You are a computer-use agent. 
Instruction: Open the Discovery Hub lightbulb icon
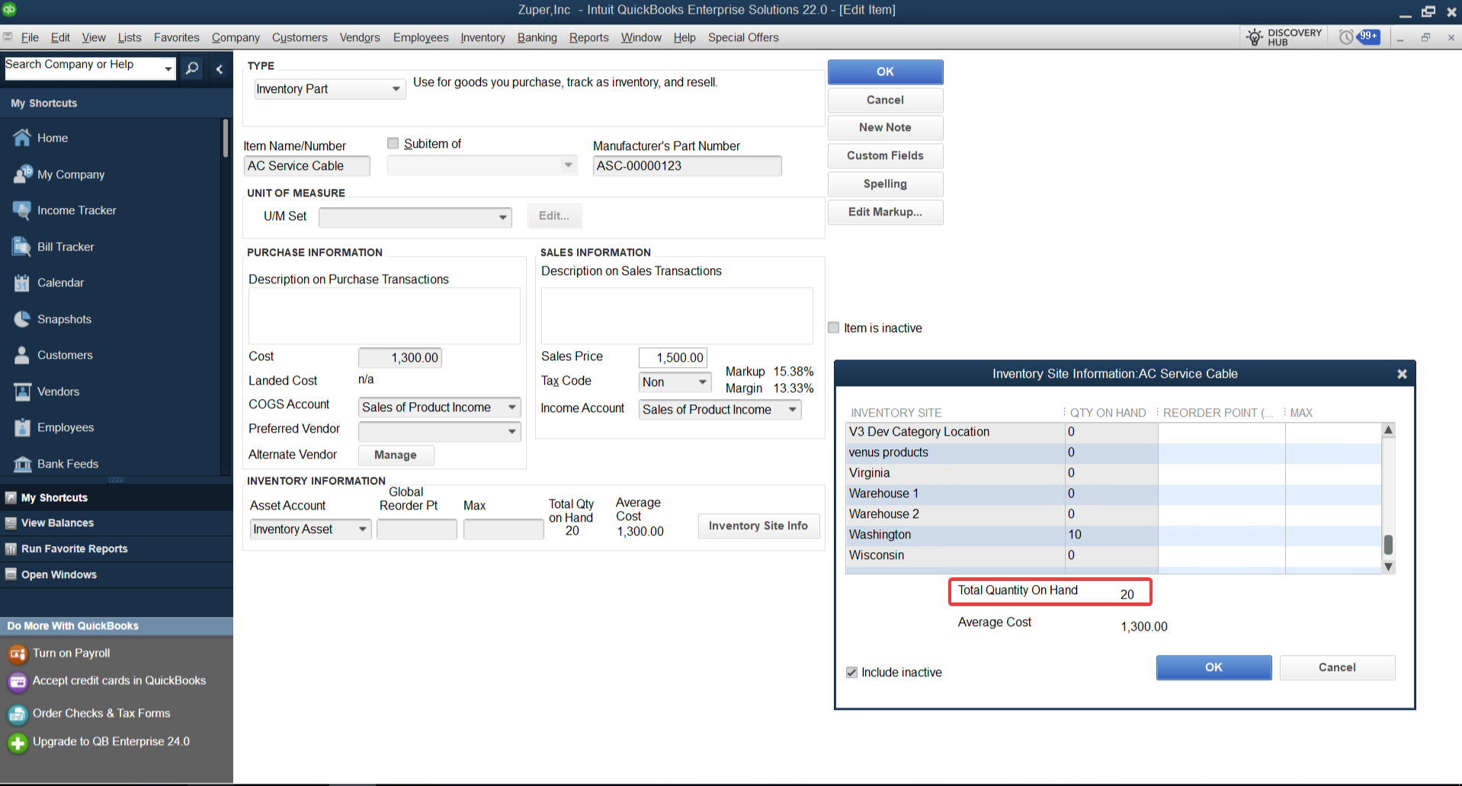[1254, 37]
